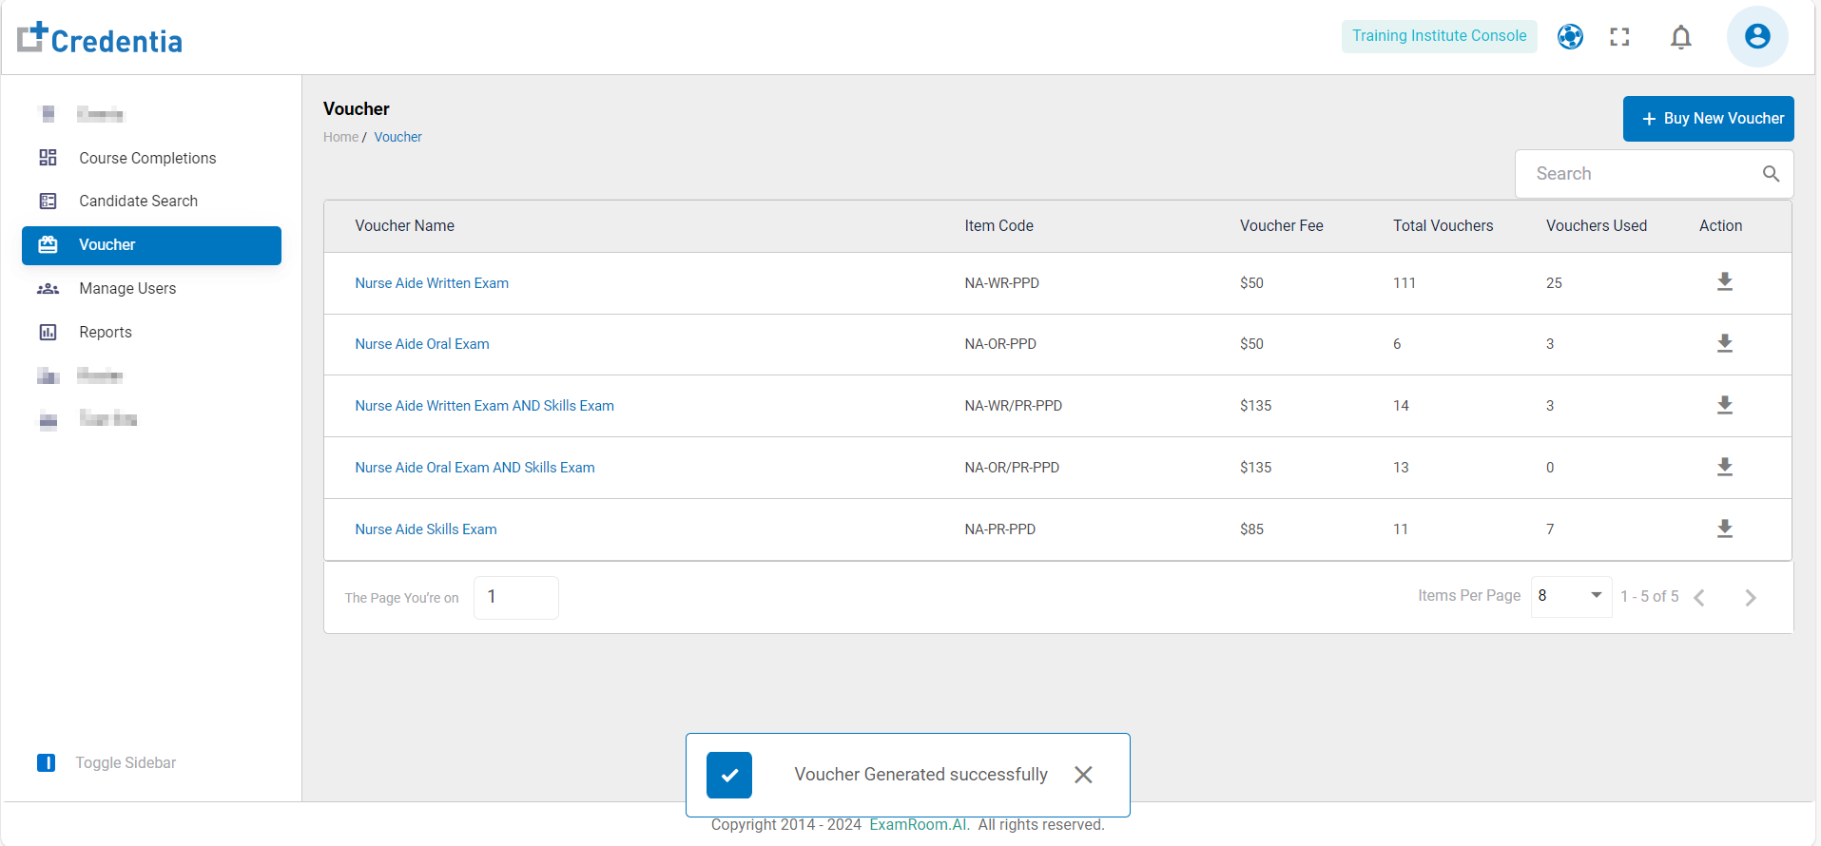This screenshot has width=1821, height=846.
Task: Download vouchers for Nurse Aide Skills Exam
Action: click(x=1724, y=529)
